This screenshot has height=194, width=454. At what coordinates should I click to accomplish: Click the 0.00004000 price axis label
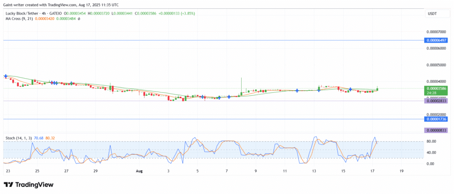pos(437,81)
